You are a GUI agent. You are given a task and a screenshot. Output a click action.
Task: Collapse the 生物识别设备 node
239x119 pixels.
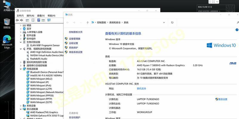click(x=21, y=42)
